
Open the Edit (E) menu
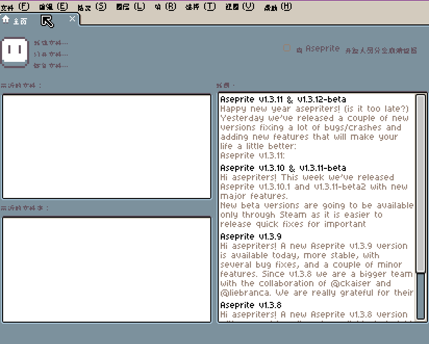53,6
